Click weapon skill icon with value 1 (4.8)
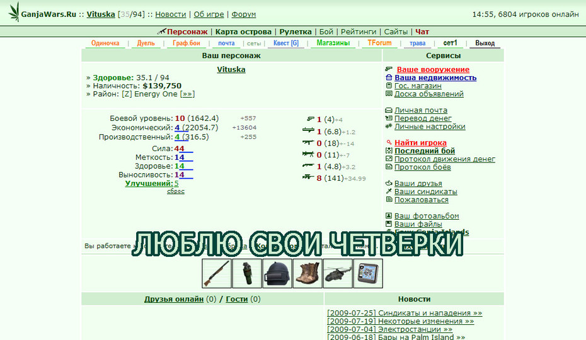The image size is (586, 340). point(308,166)
